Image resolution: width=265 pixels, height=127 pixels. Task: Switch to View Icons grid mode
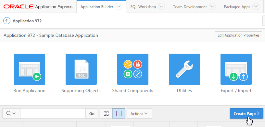coord(106,113)
